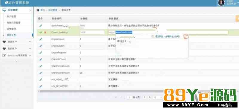Edit the HN_NEWS parameter row
Viewport: 239px width, 109px height.
41,79
